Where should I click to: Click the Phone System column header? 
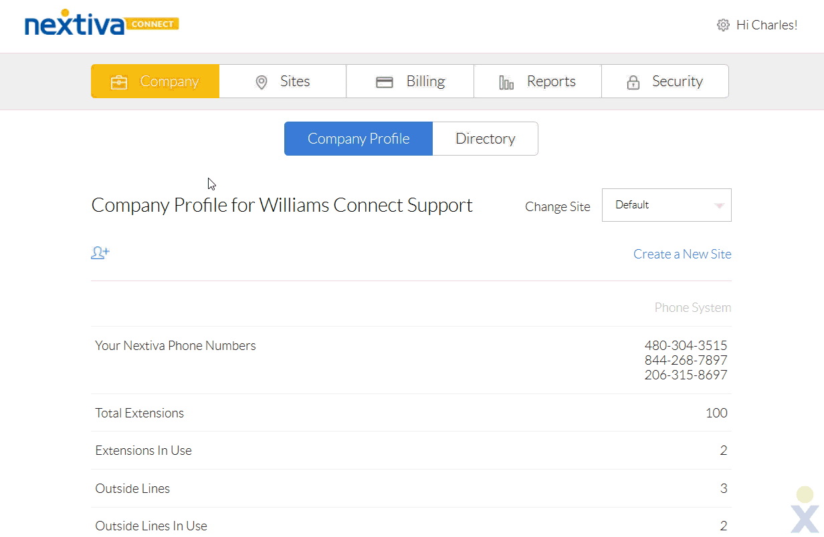[693, 307]
